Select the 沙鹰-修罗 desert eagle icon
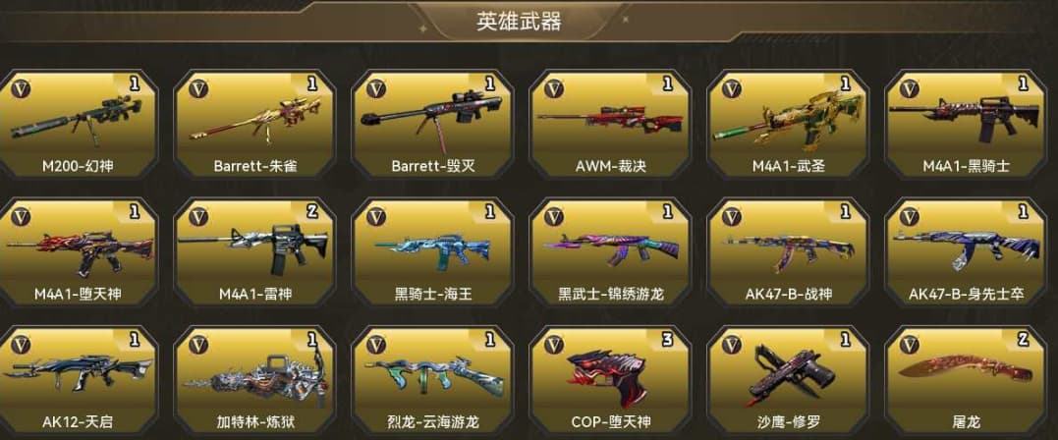This screenshot has height=440, width=1058. (x=787, y=372)
